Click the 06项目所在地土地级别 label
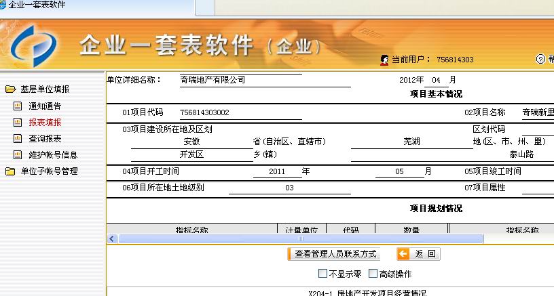 [163, 188]
